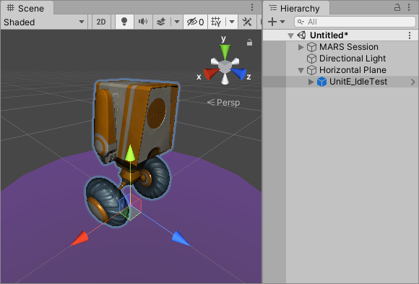Viewport: 419px width, 284px height.
Task: Open the Shaded draw mode dropdown
Action: pos(44,22)
